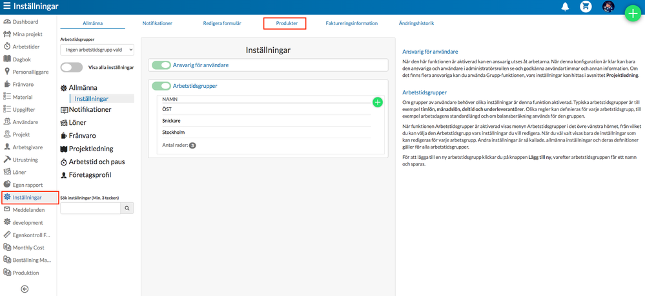Image resolution: width=645 pixels, height=296 pixels.
Task: Click Arbetstidsgrupper setting title link
Action: coord(195,86)
